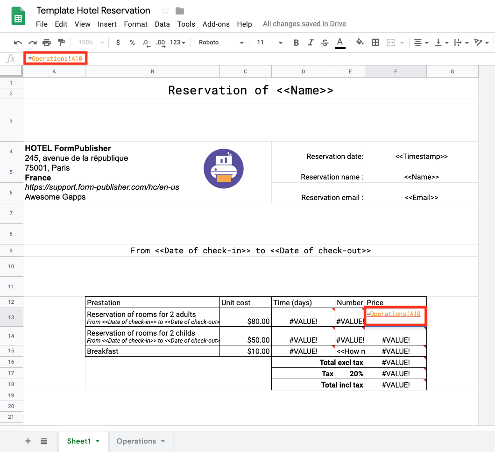
Task: Add a new sheet with plus button
Action: (28, 441)
